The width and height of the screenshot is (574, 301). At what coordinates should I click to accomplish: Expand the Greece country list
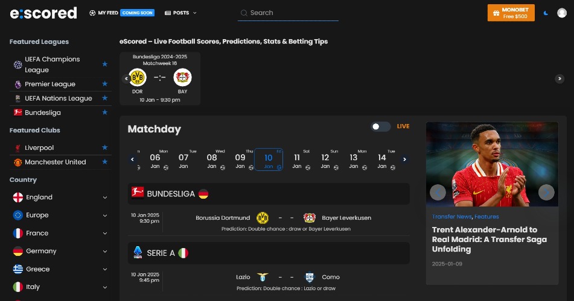point(104,269)
